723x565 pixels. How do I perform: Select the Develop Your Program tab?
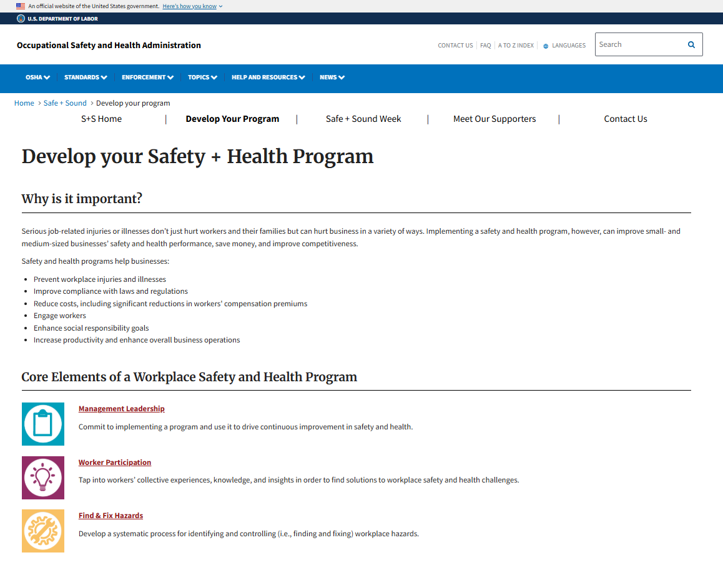(232, 119)
